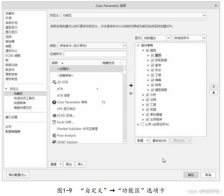Click the command list scrollbar thumb

pyautogui.click(x=125, y=72)
